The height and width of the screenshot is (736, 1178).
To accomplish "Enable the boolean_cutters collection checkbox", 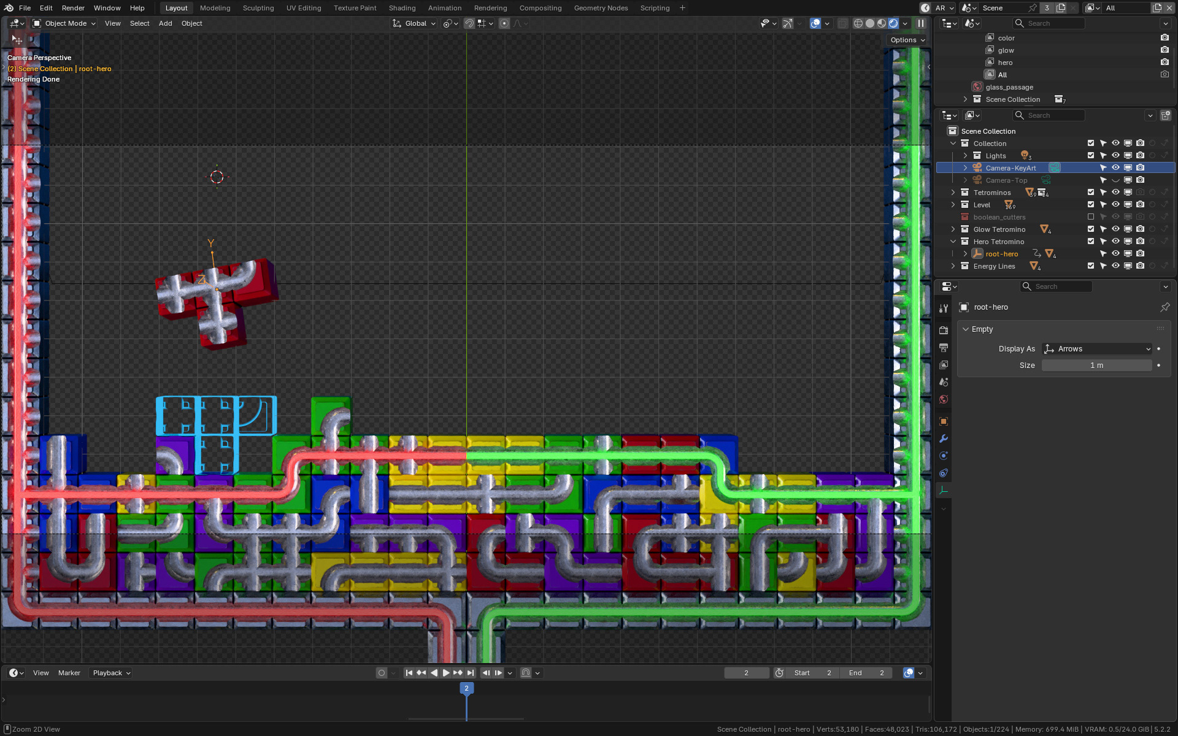I will (x=1091, y=217).
